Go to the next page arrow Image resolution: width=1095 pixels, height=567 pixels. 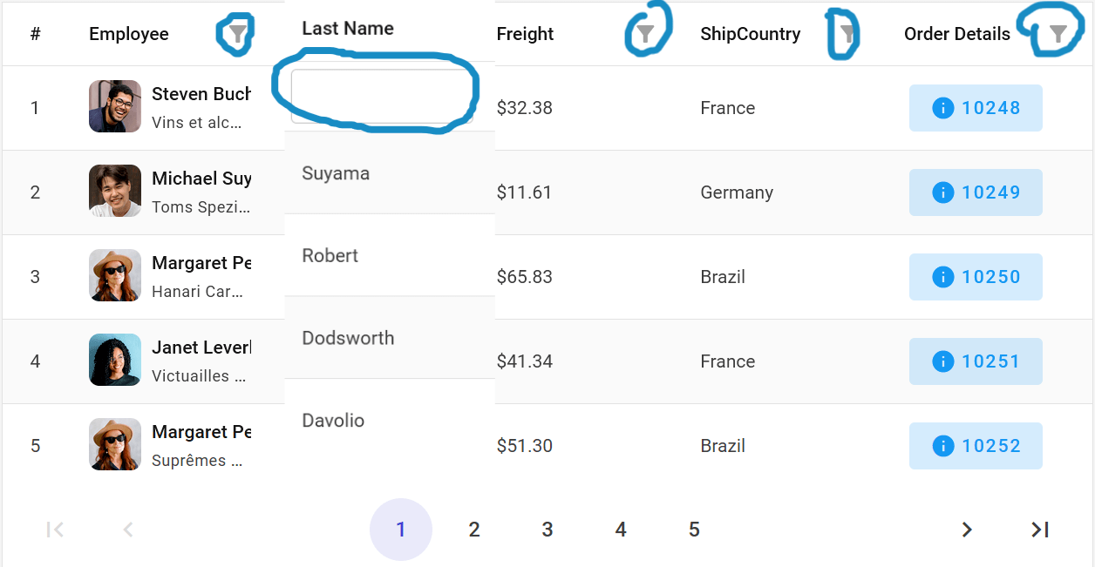tap(966, 530)
